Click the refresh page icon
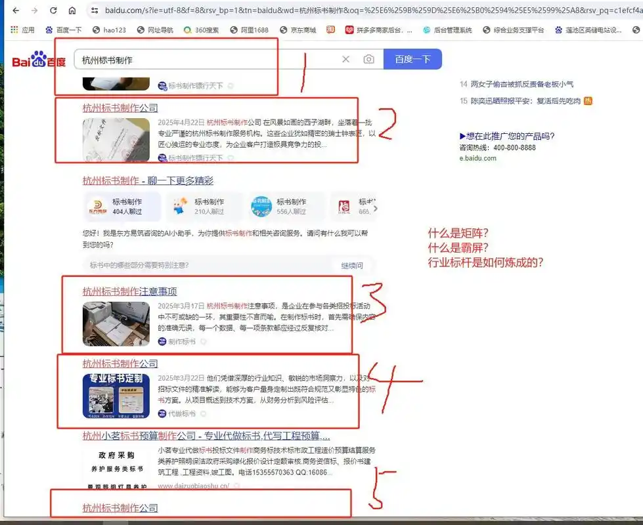The image size is (643, 525). (54, 11)
